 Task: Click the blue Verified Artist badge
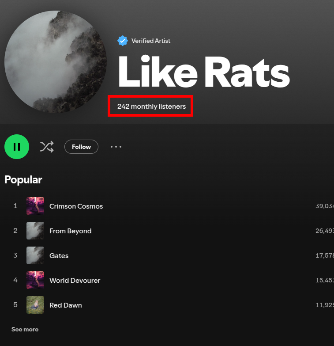coord(123,41)
